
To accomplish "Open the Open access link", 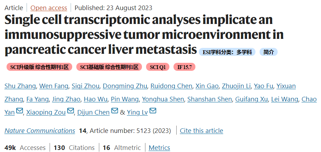I will (49, 8).
